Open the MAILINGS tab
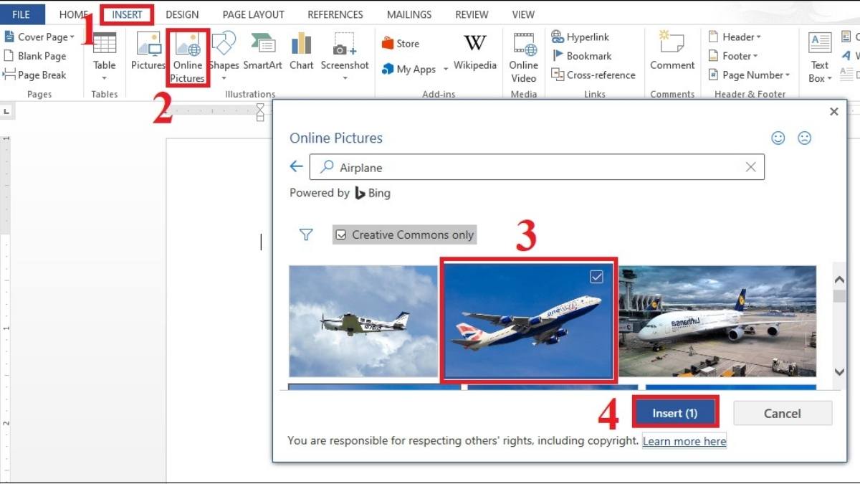860x484 pixels. click(x=408, y=14)
